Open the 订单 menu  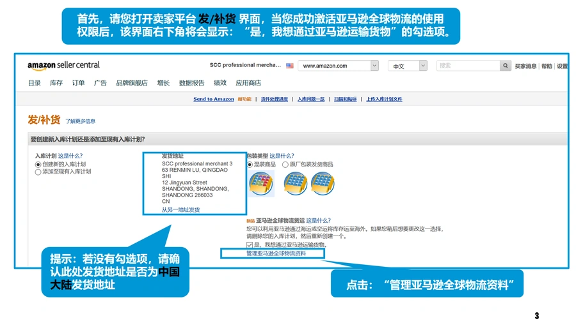click(78, 83)
